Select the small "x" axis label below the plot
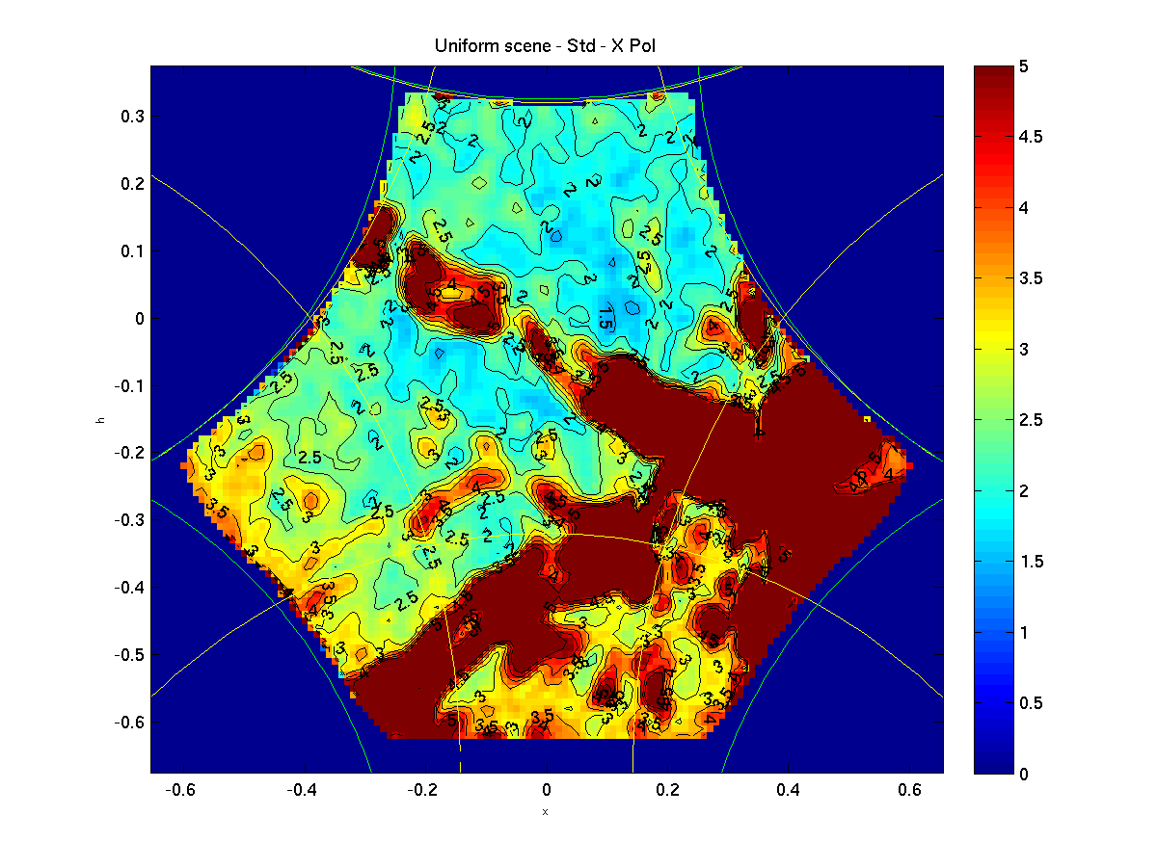Image resolution: width=1157 pixels, height=868 pixels. pos(546,812)
